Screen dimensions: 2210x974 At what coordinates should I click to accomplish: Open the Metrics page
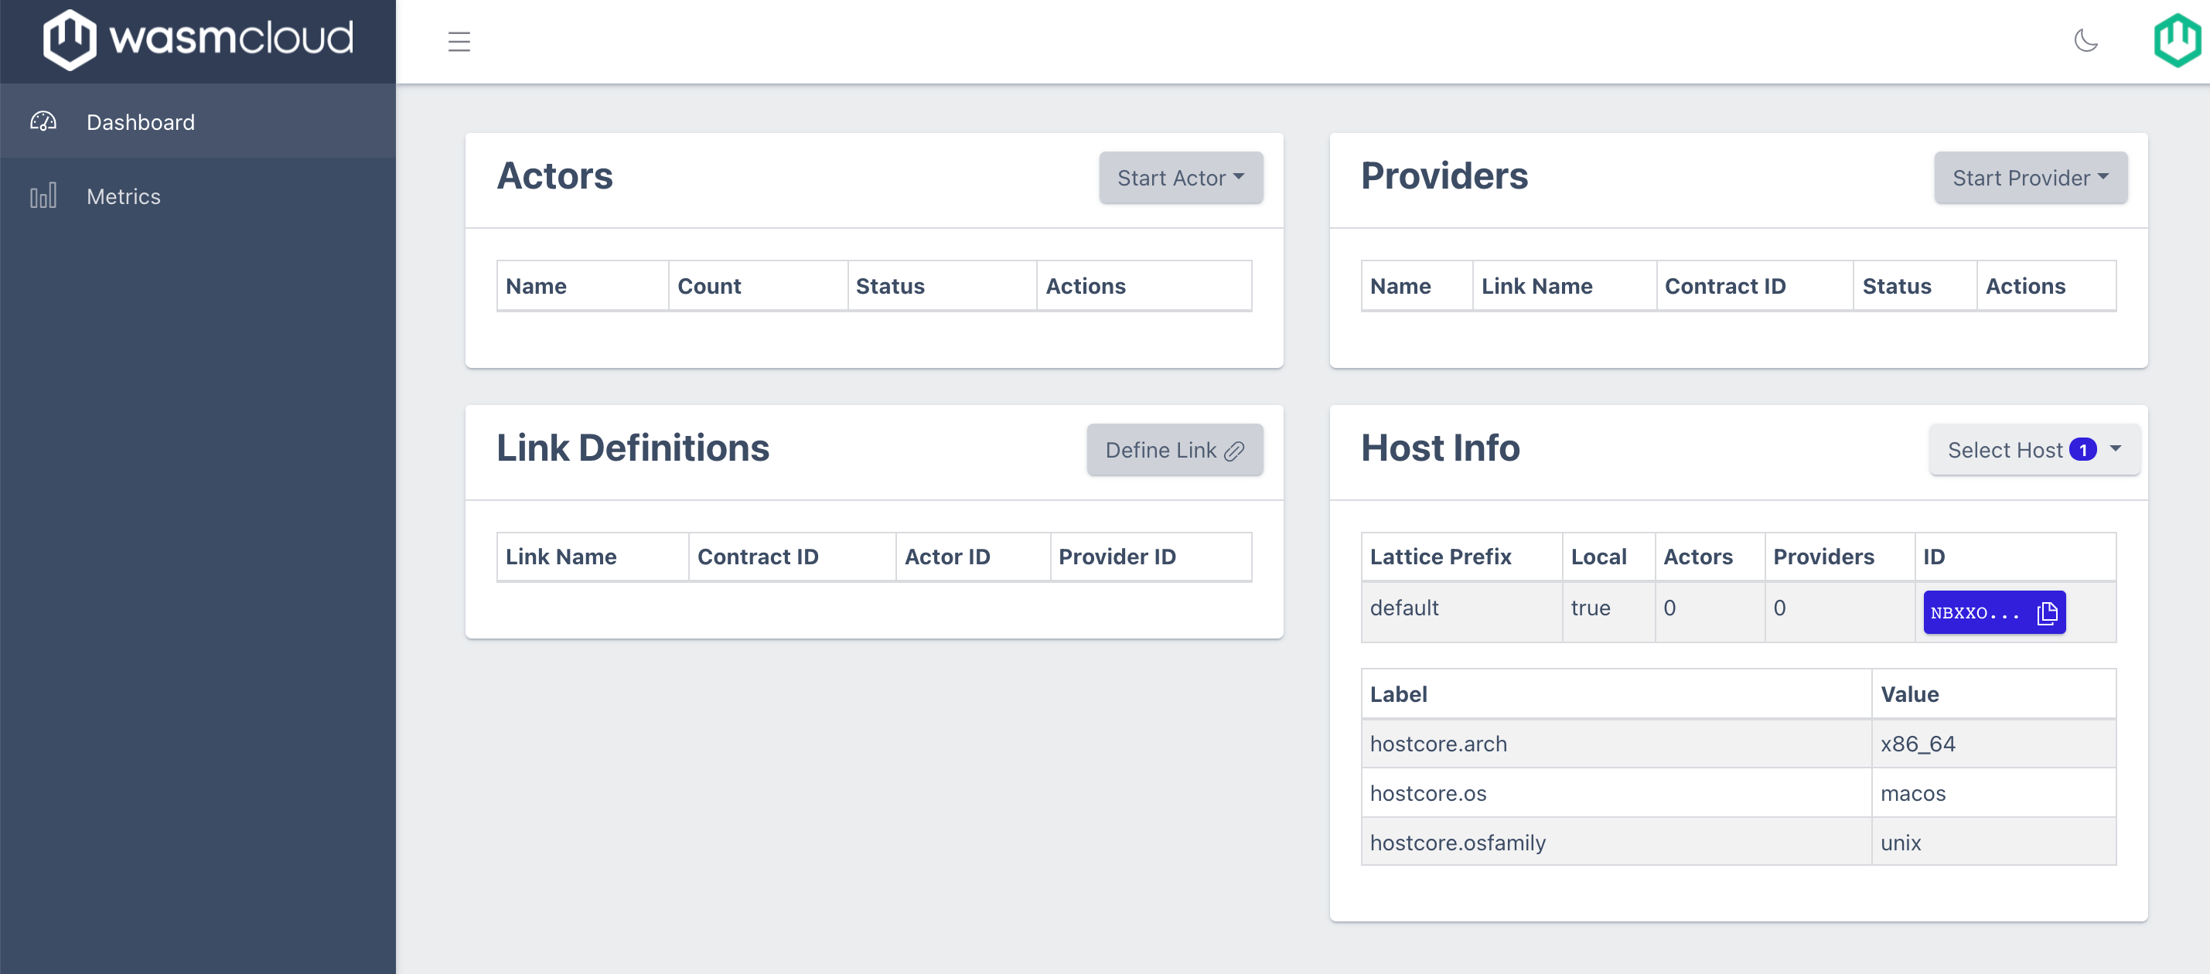click(198, 196)
